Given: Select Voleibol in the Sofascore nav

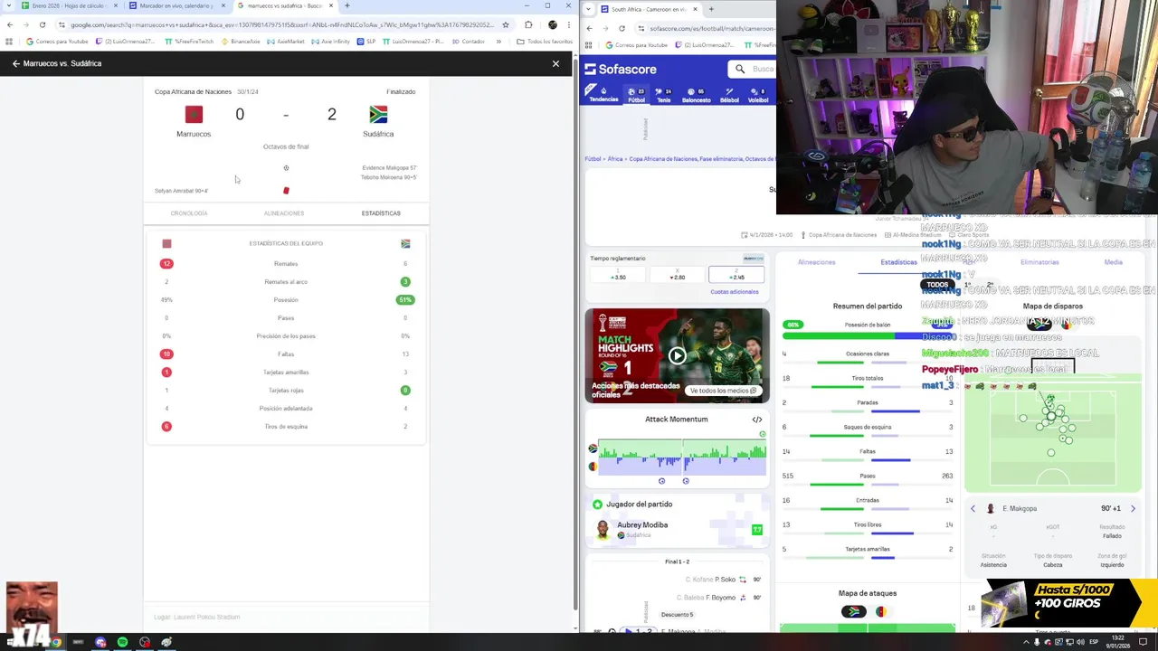Looking at the screenshot, I should tap(757, 94).
